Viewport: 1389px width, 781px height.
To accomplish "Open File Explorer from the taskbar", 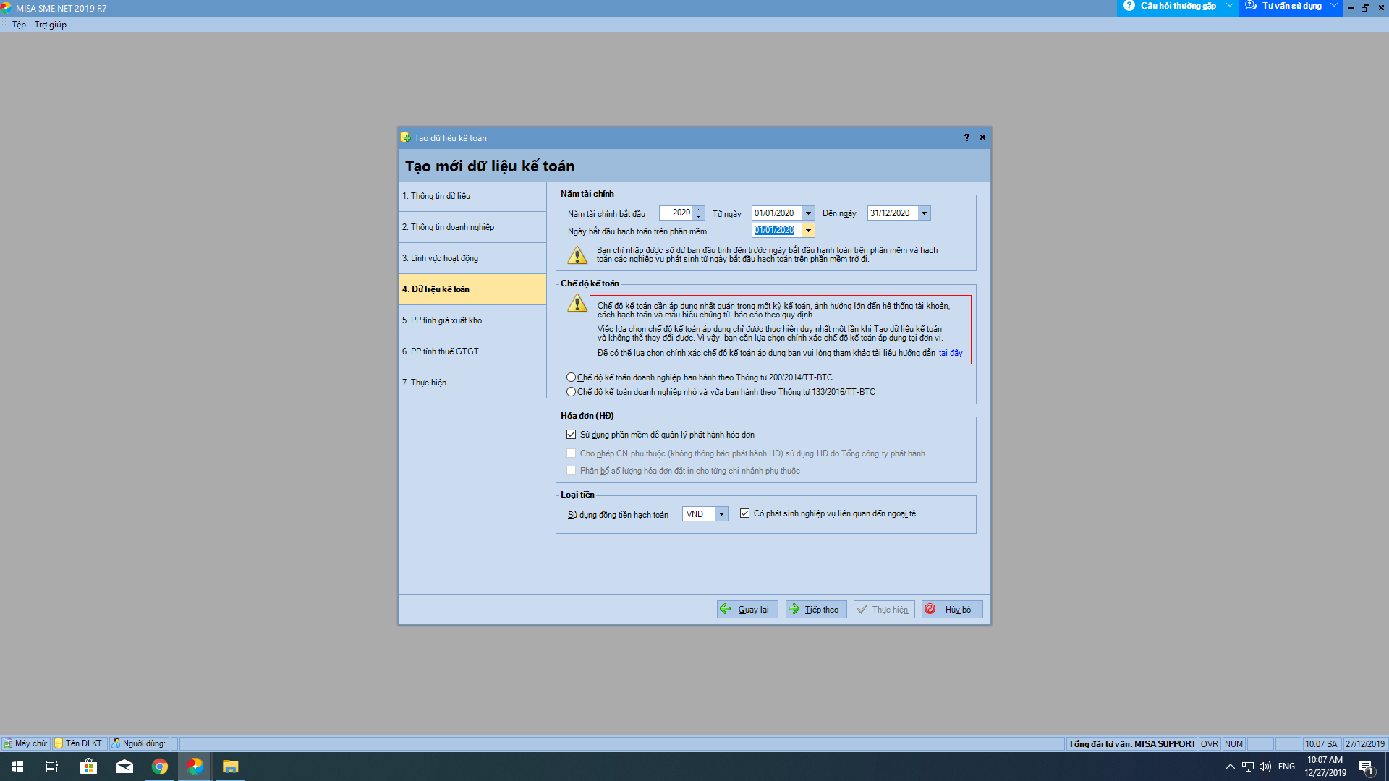I will click(230, 767).
